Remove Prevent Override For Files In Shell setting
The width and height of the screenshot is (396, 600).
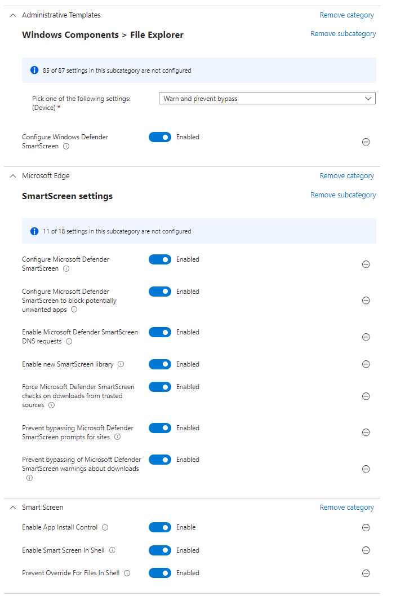point(366,573)
